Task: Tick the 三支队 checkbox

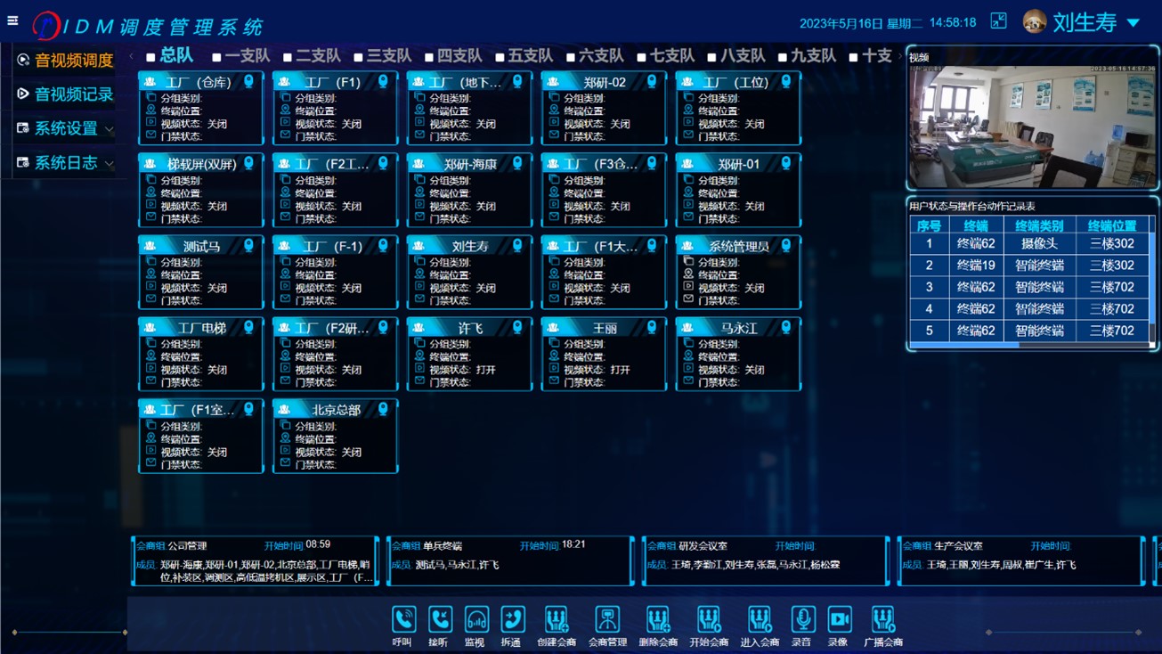Action: pyautogui.click(x=358, y=57)
